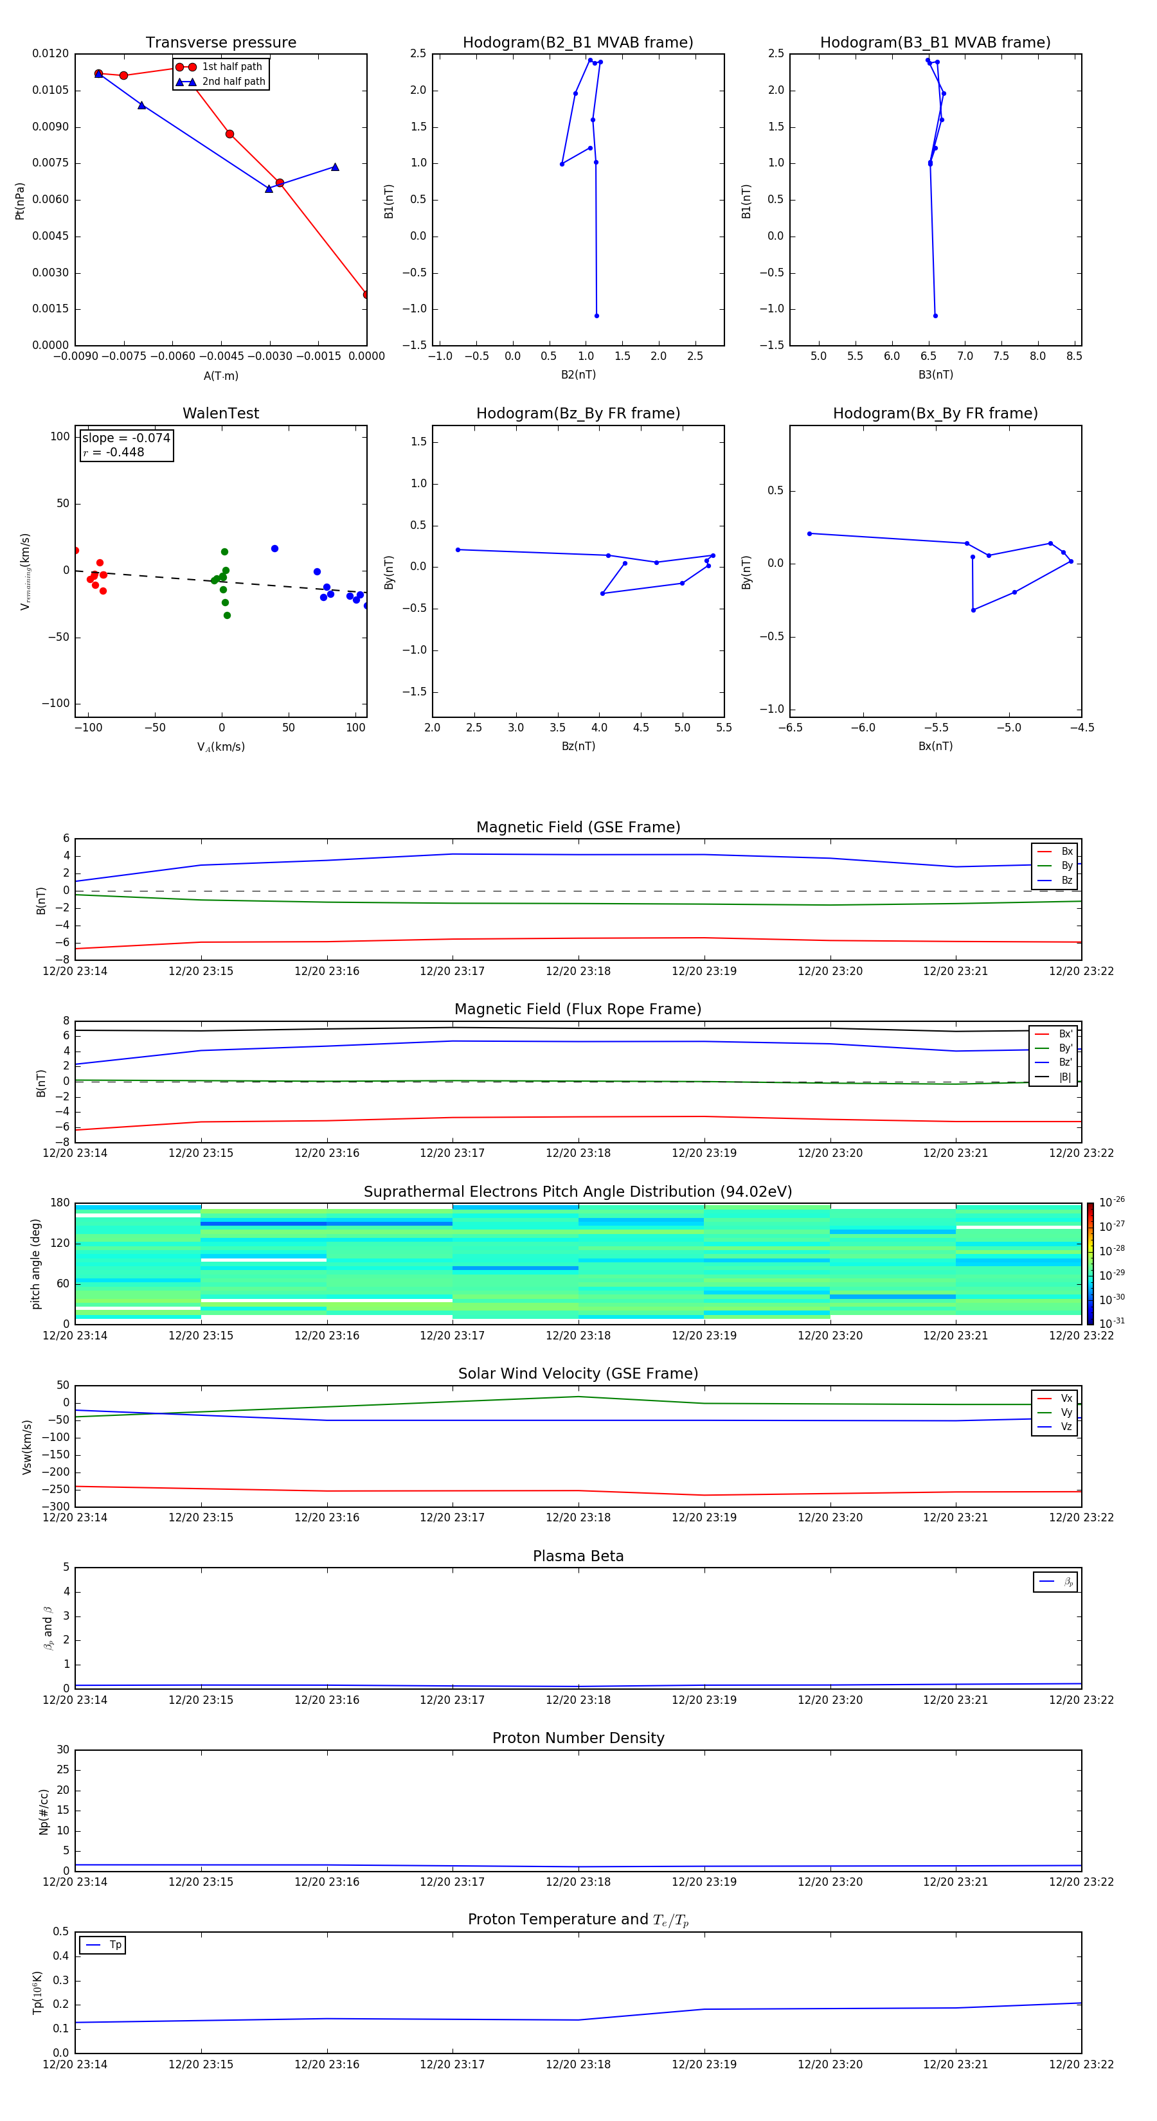Image resolution: width=1157 pixels, height=2121 pixels.
Task: Click the "Magnetic Field (Flux Rope Frame)" title
Action: coord(578,1010)
